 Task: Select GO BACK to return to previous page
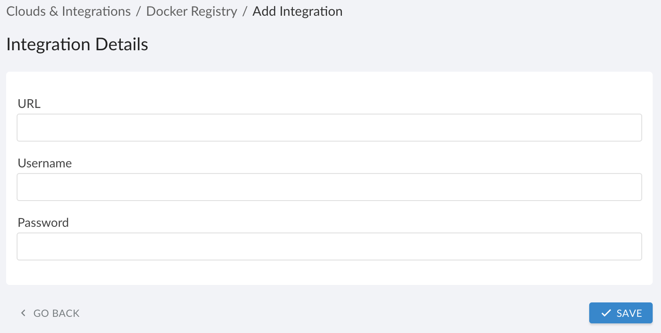pos(56,313)
